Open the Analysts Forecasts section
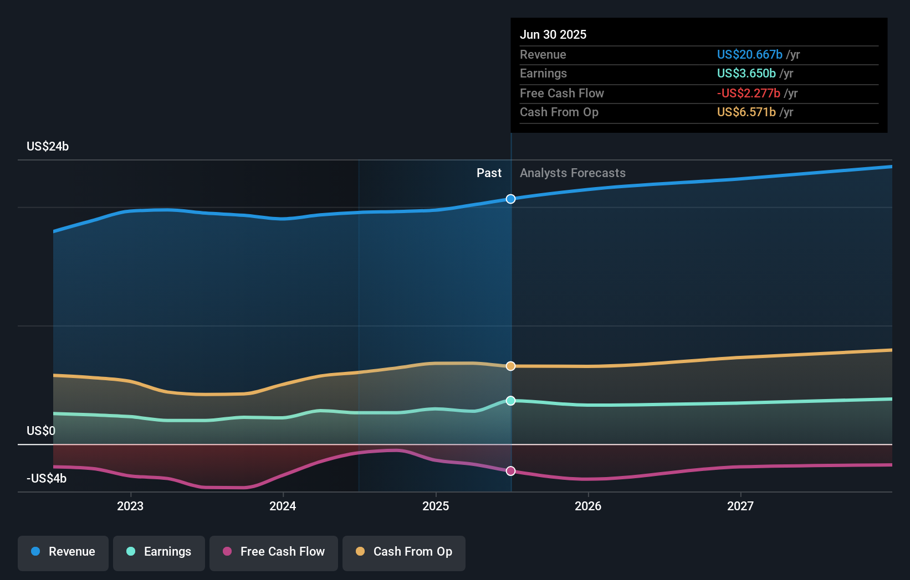This screenshot has width=910, height=580. (x=572, y=173)
